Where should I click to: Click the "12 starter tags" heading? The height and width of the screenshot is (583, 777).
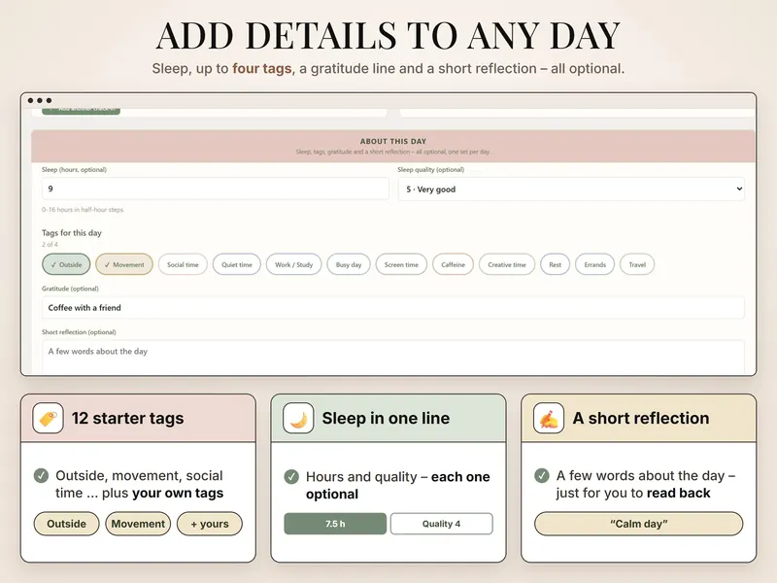click(127, 419)
